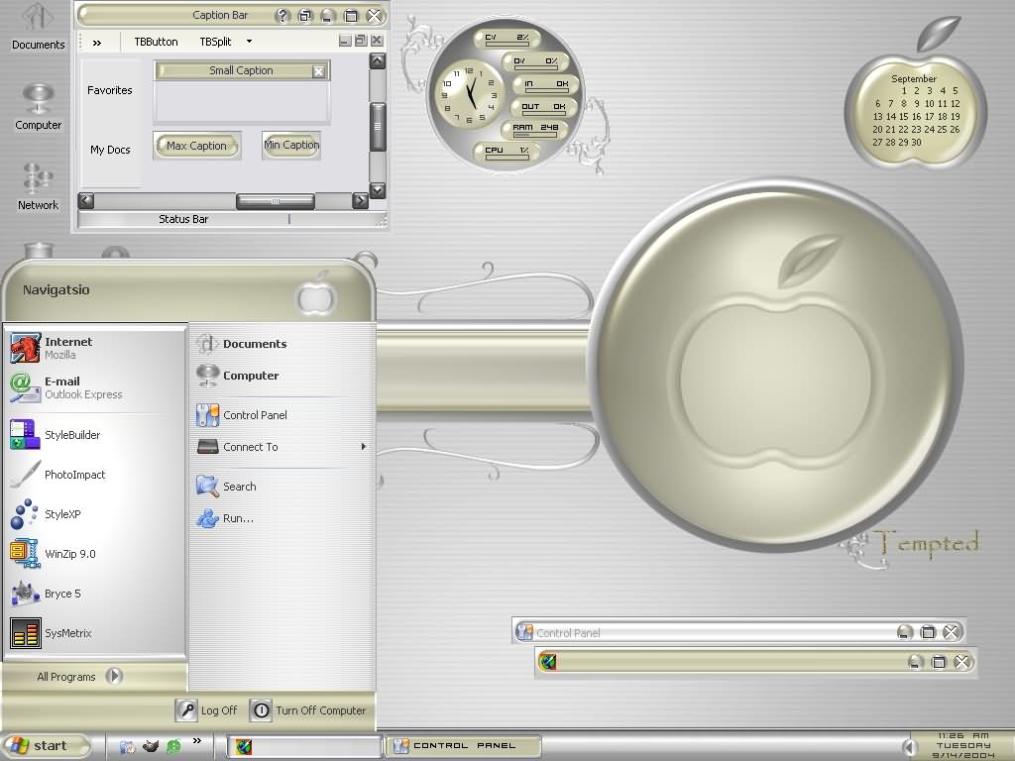The height and width of the screenshot is (761, 1015).
Task: Close the Small Caption window
Action: pyautogui.click(x=318, y=71)
